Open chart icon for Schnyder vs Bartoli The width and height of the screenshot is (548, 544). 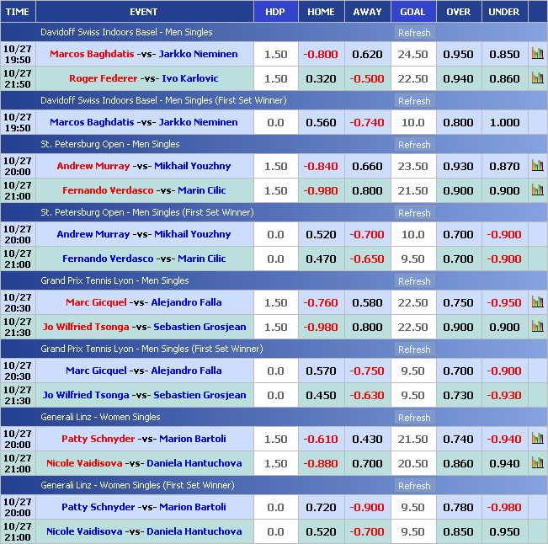point(537,439)
